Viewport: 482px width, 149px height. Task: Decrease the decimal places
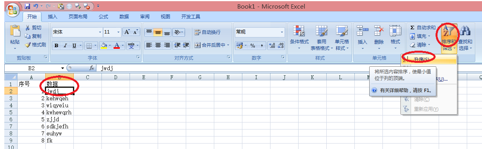tap(281, 46)
